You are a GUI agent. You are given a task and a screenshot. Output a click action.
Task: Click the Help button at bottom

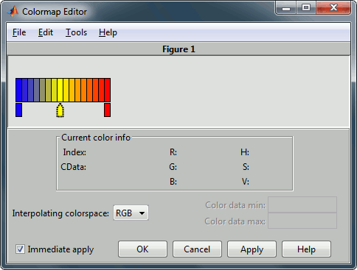coord(306,249)
